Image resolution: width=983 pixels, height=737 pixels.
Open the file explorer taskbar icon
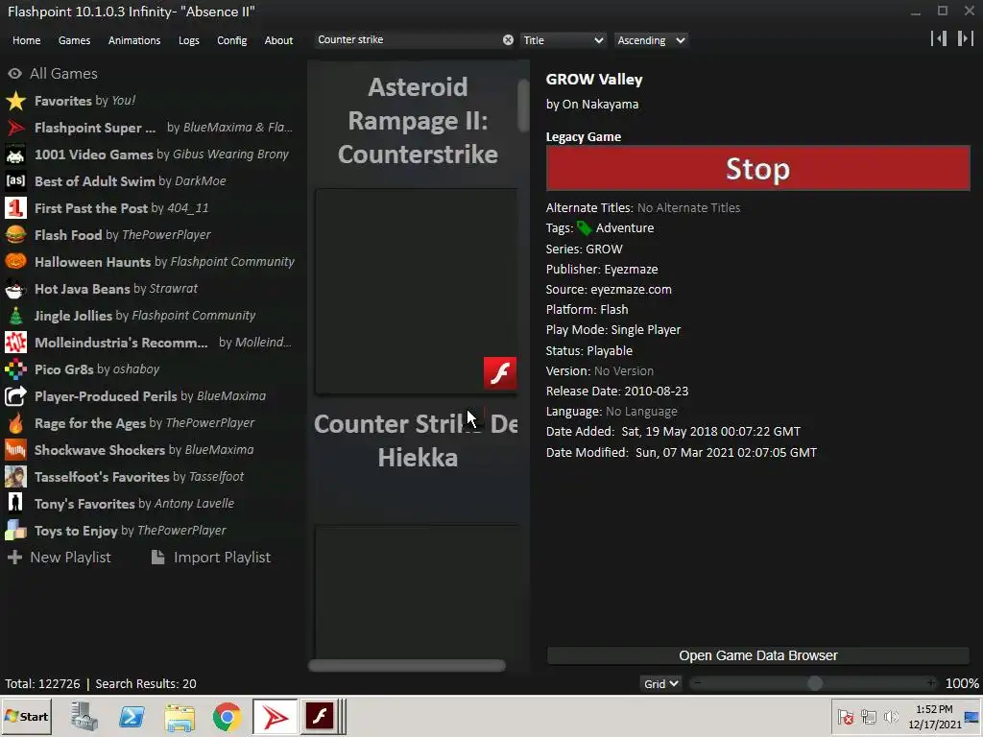pyautogui.click(x=180, y=716)
